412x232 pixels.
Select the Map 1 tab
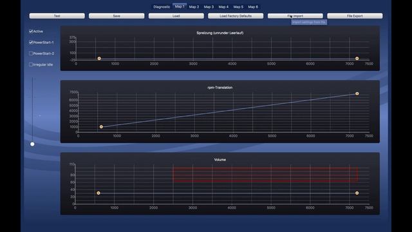pos(180,6)
